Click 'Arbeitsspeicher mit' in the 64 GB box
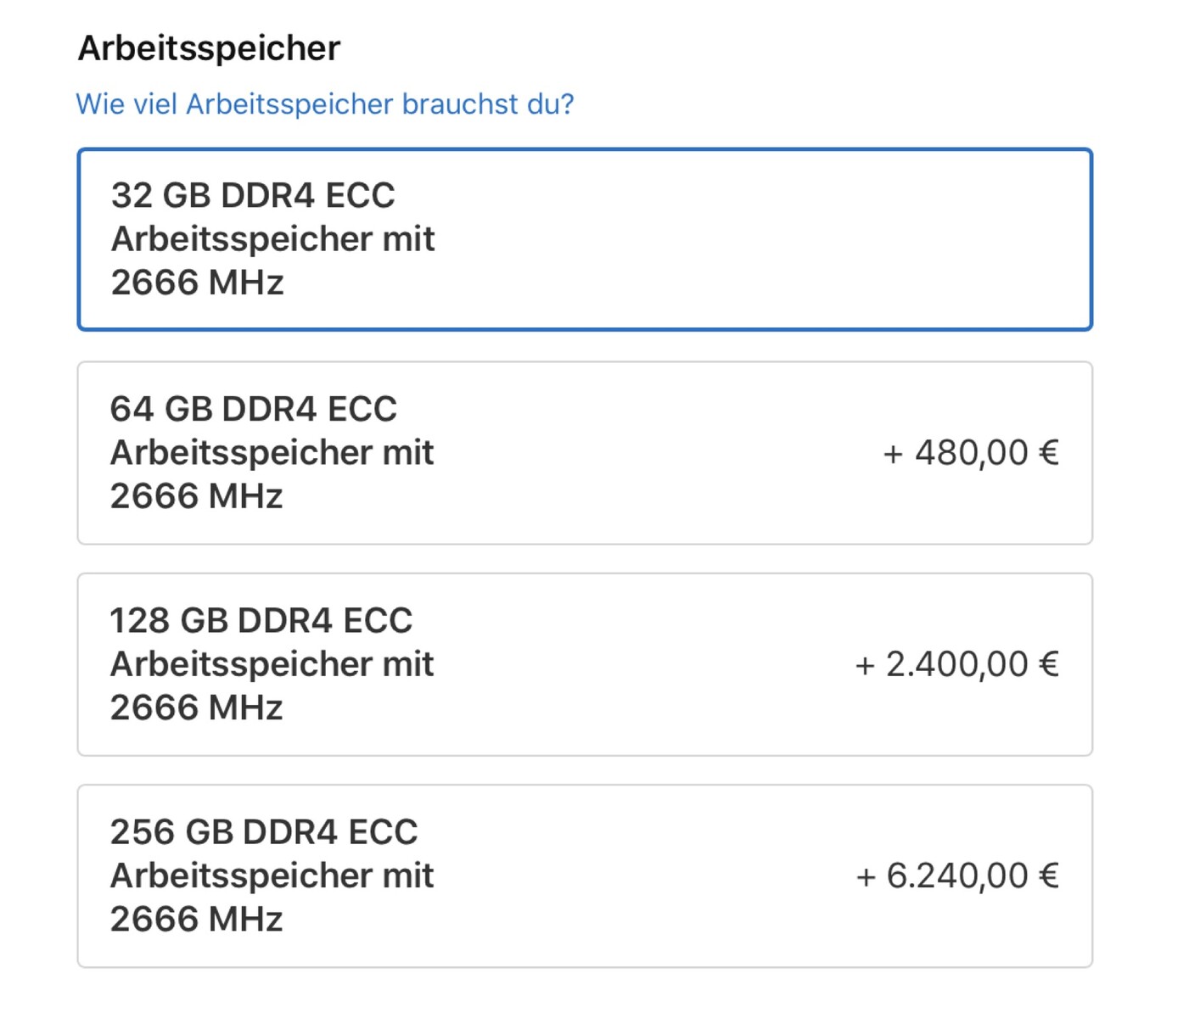Viewport: 1189px width, 1018px height. point(272,453)
